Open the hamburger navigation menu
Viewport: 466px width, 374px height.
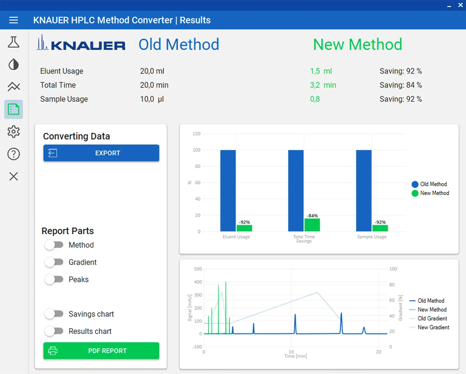[13, 20]
